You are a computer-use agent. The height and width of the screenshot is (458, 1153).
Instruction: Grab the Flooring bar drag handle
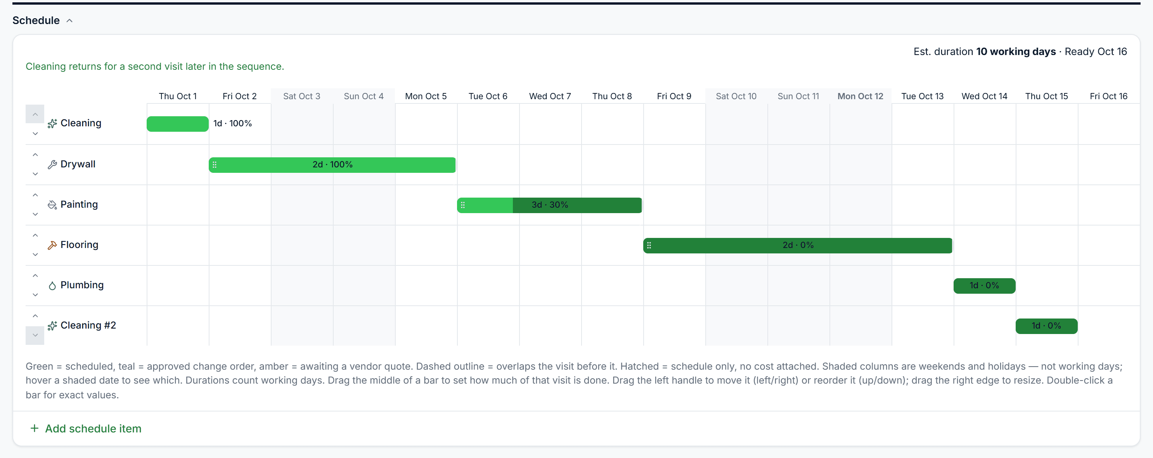point(649,245)
